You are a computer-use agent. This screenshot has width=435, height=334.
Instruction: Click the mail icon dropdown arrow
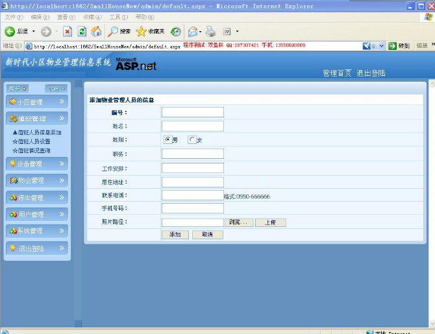pyautogui.click(x=201, y=32)
